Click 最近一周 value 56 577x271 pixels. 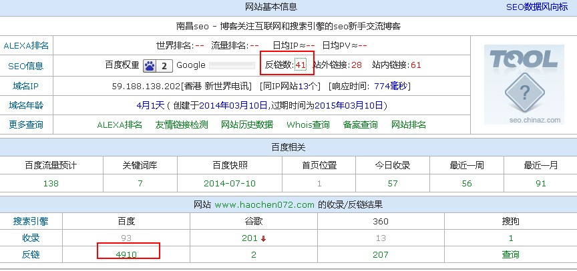[x=467, y=183]
